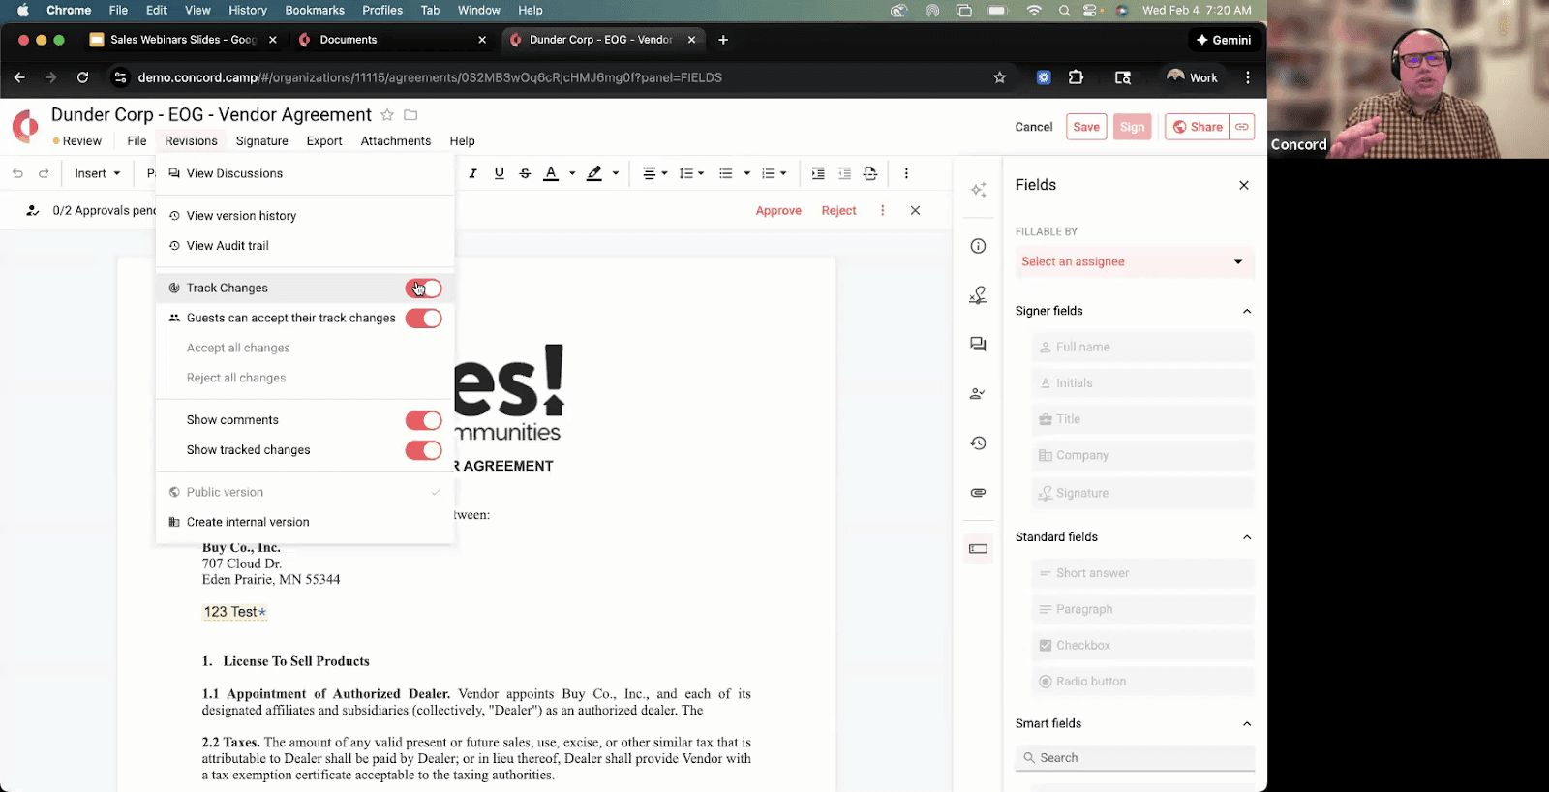Open highlight color dropdown arrow

(616, 173)
